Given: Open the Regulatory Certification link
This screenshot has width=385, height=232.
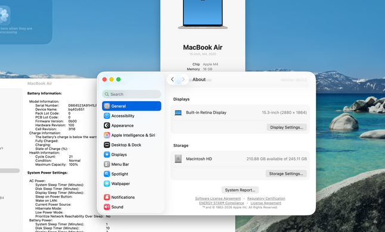Looking at the screenshot, I should point(266,199).
